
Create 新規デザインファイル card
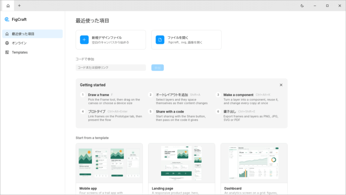click(111, 40)
